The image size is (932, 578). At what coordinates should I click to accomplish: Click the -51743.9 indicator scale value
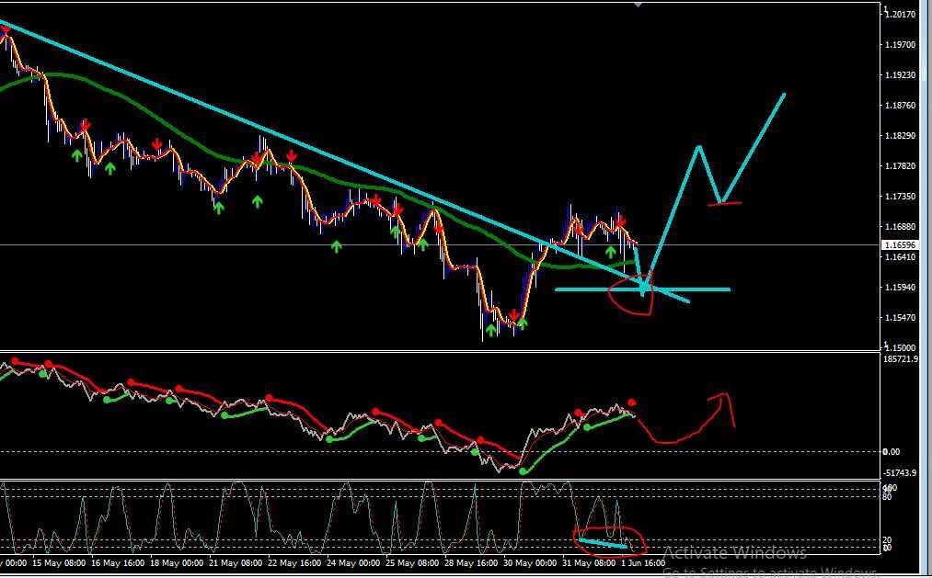[901, 473]
